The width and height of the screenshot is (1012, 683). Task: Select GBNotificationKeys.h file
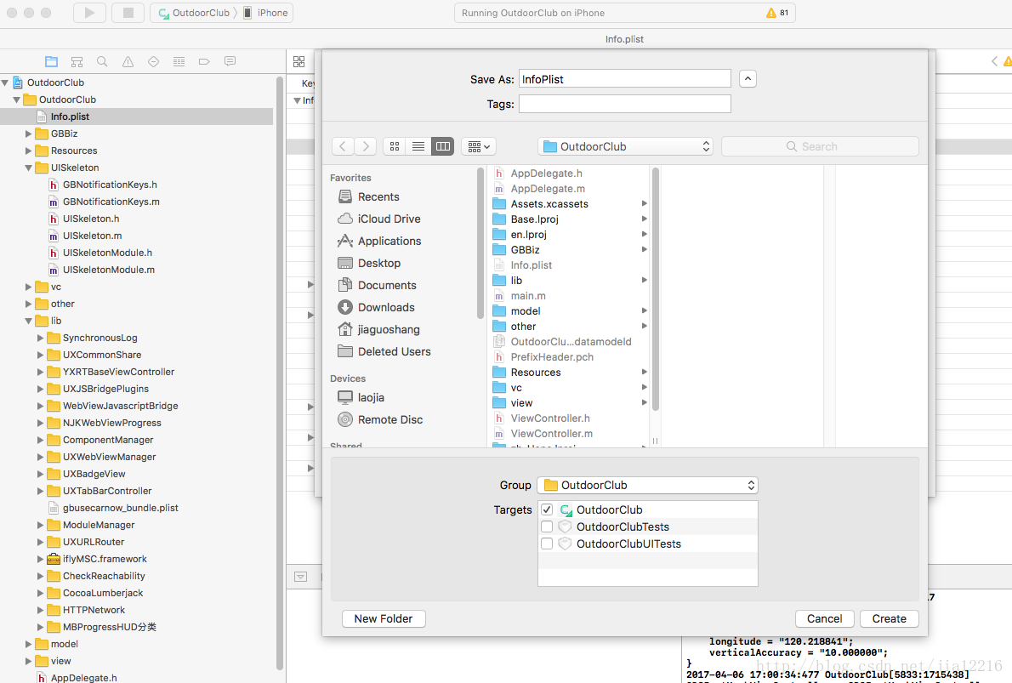[110, 185]
